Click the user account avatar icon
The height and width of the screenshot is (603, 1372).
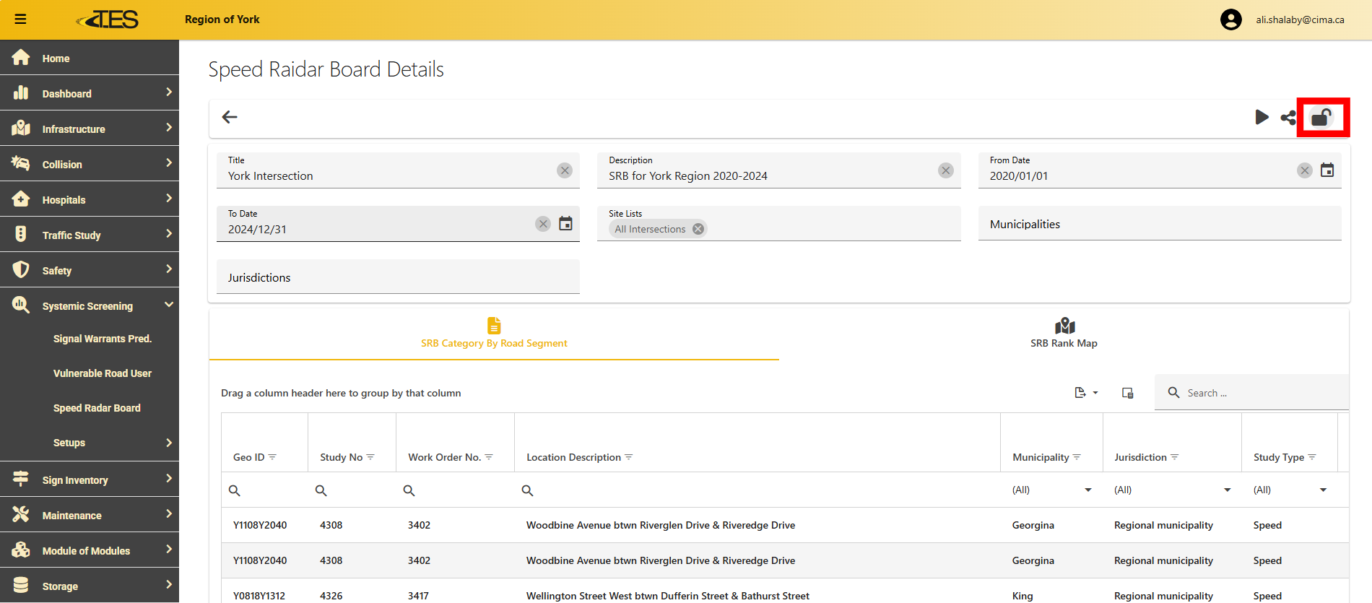click(x=1231, y=19)
